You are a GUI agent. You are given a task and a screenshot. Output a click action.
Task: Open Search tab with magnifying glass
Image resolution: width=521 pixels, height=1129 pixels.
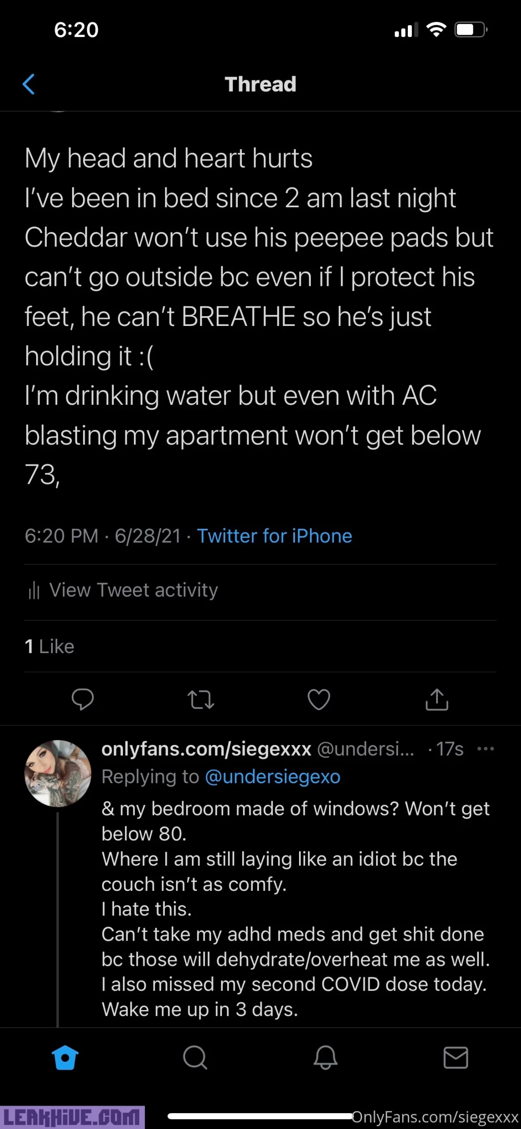[195, 1058]
